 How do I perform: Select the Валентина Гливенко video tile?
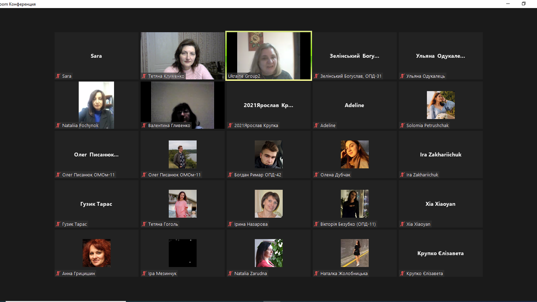(x=182, y=105)
